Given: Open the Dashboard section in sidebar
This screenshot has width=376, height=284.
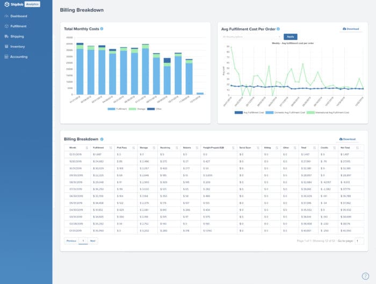Looking at the screenshot, I should click(x=18, y=16).
